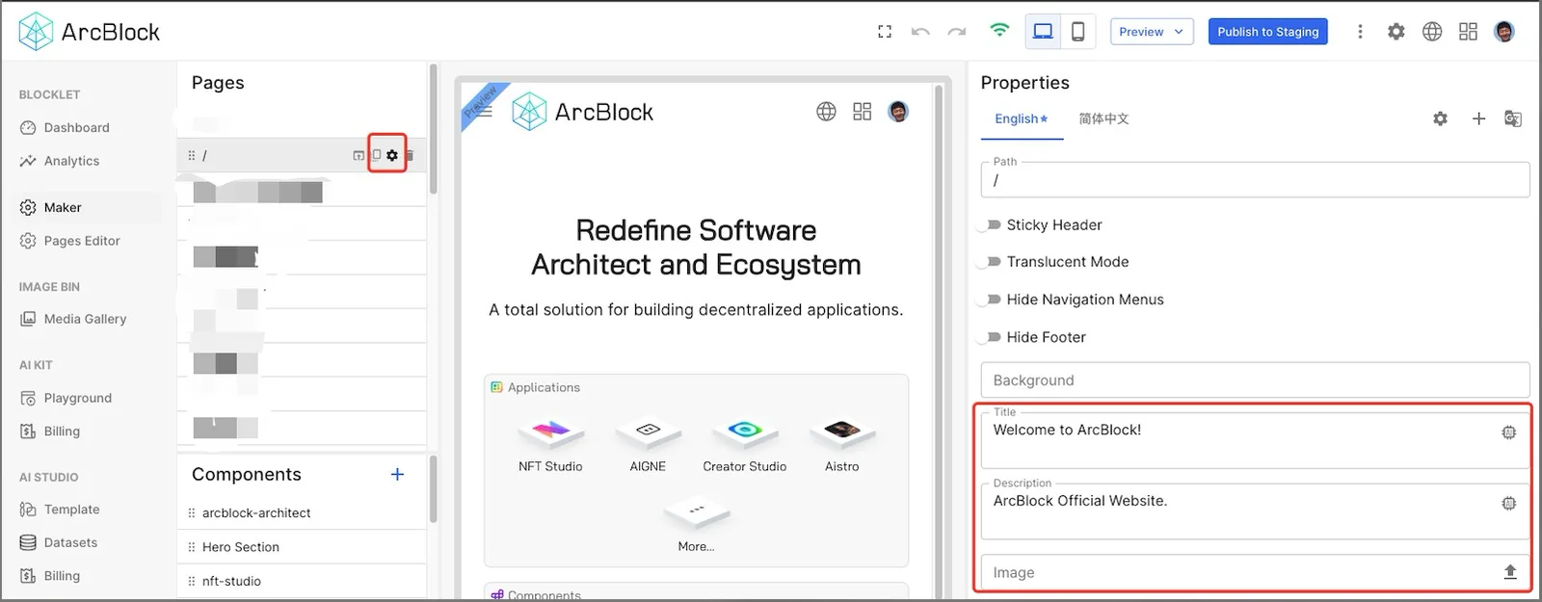1542x602 pixels.
Task: Click the More... applications tile
Action: coord(696,524)
